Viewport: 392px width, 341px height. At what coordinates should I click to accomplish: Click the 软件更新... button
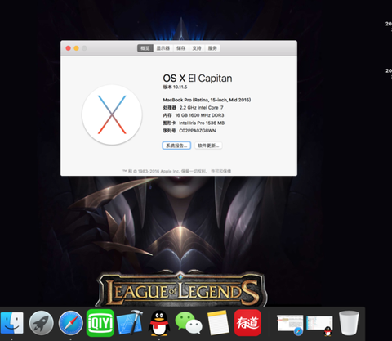coord(208,146)
